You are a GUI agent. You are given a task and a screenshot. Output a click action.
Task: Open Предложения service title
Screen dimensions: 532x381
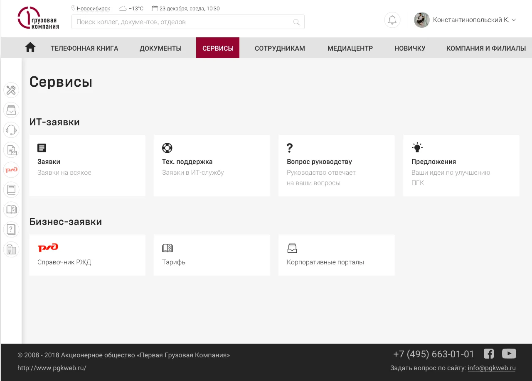pos(433,162)
